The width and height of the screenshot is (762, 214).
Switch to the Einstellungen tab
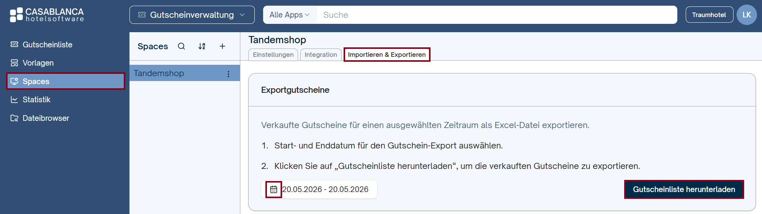273,55
